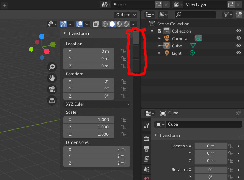Open the shading options dropdown arrow

(x=133, y=24)
